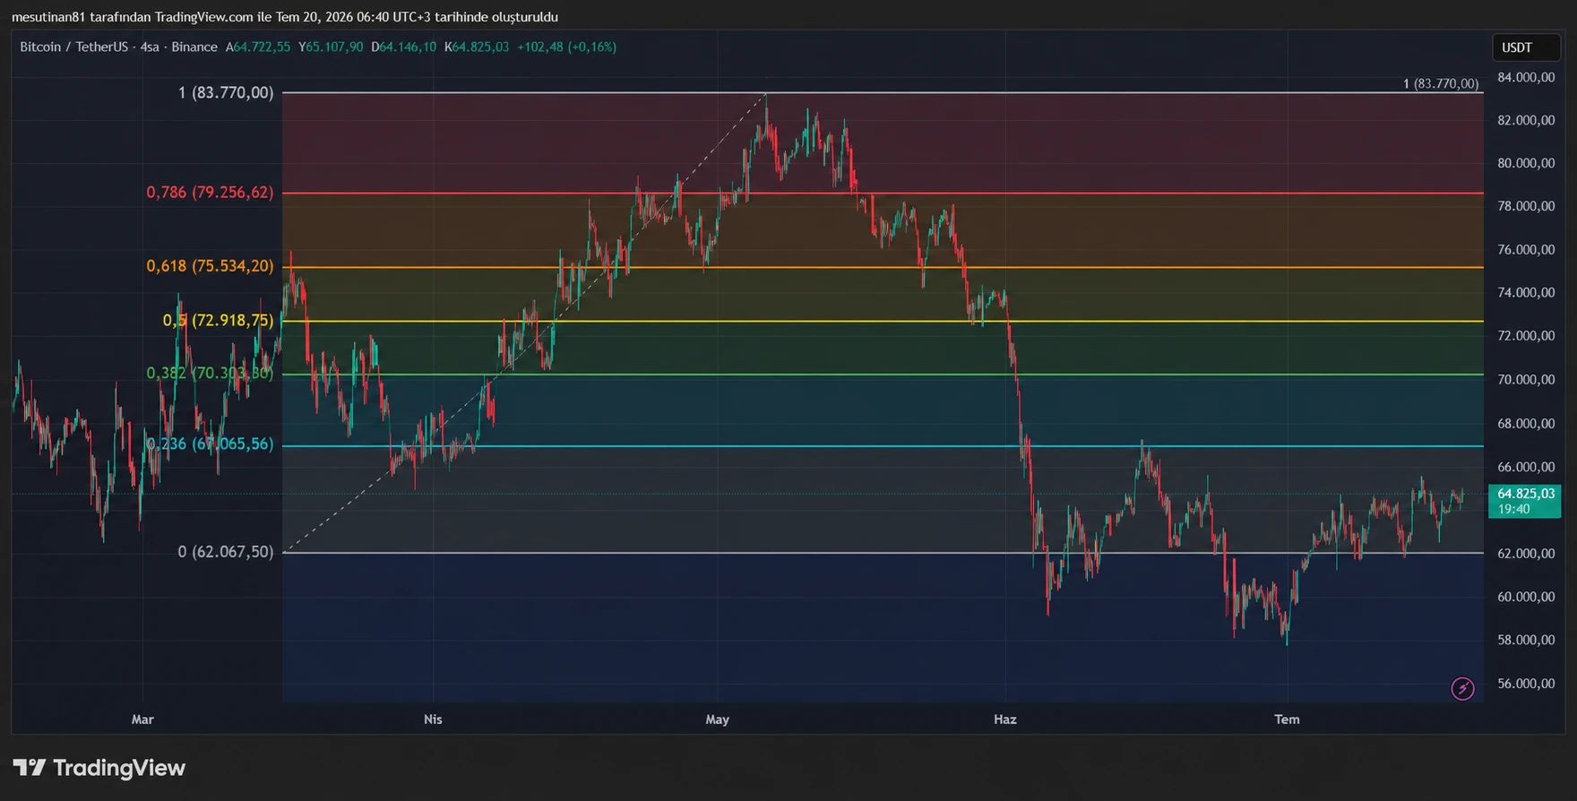Click the +102,48 (+0,16%) change value
Screen dimensions: 1577x801
point(567,47)
